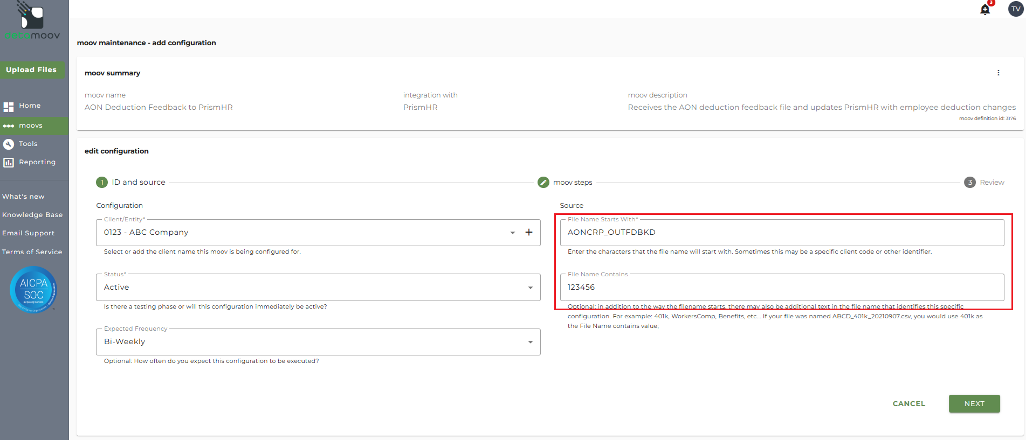Image resolution: width=1026 pixels, height=440 pixels.
Task: Cancel the configuration edit
Action: (x=908, y=403)
